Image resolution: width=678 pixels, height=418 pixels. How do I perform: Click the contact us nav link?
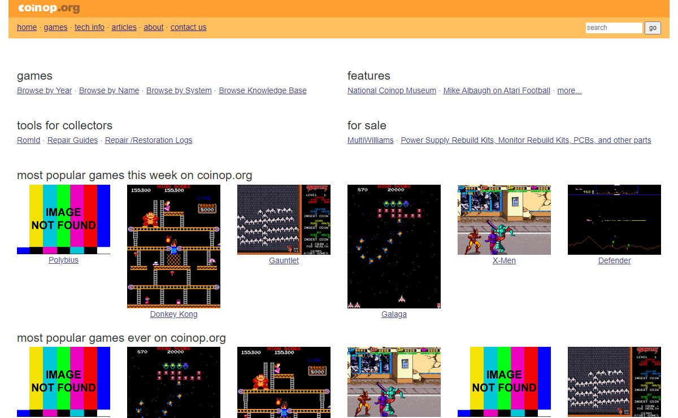pos(188,27)
